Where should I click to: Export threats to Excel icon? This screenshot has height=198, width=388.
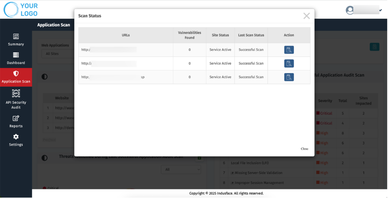(199, 158)
